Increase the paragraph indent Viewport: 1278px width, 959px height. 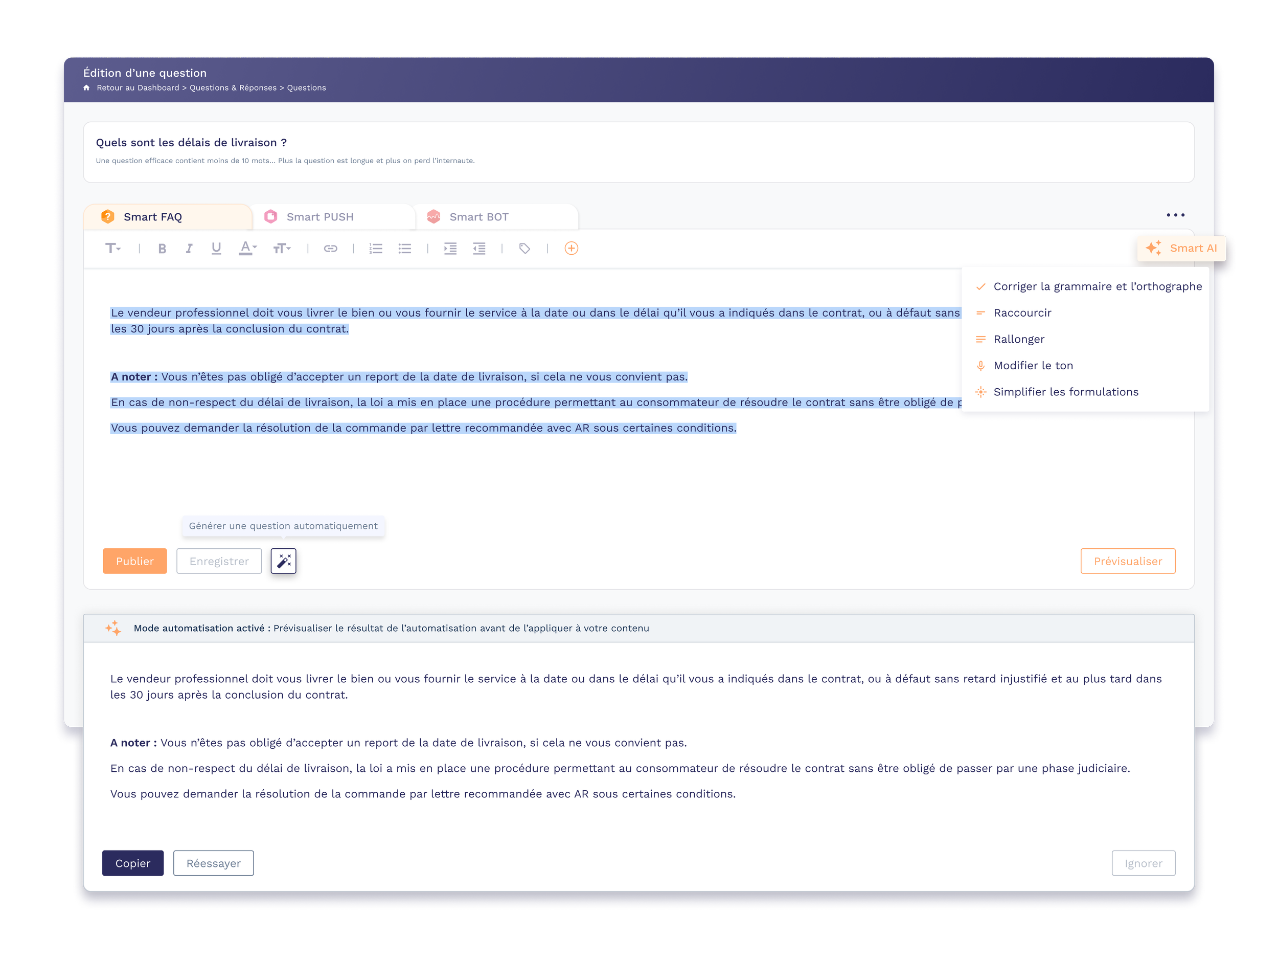(x=450, y=249)
